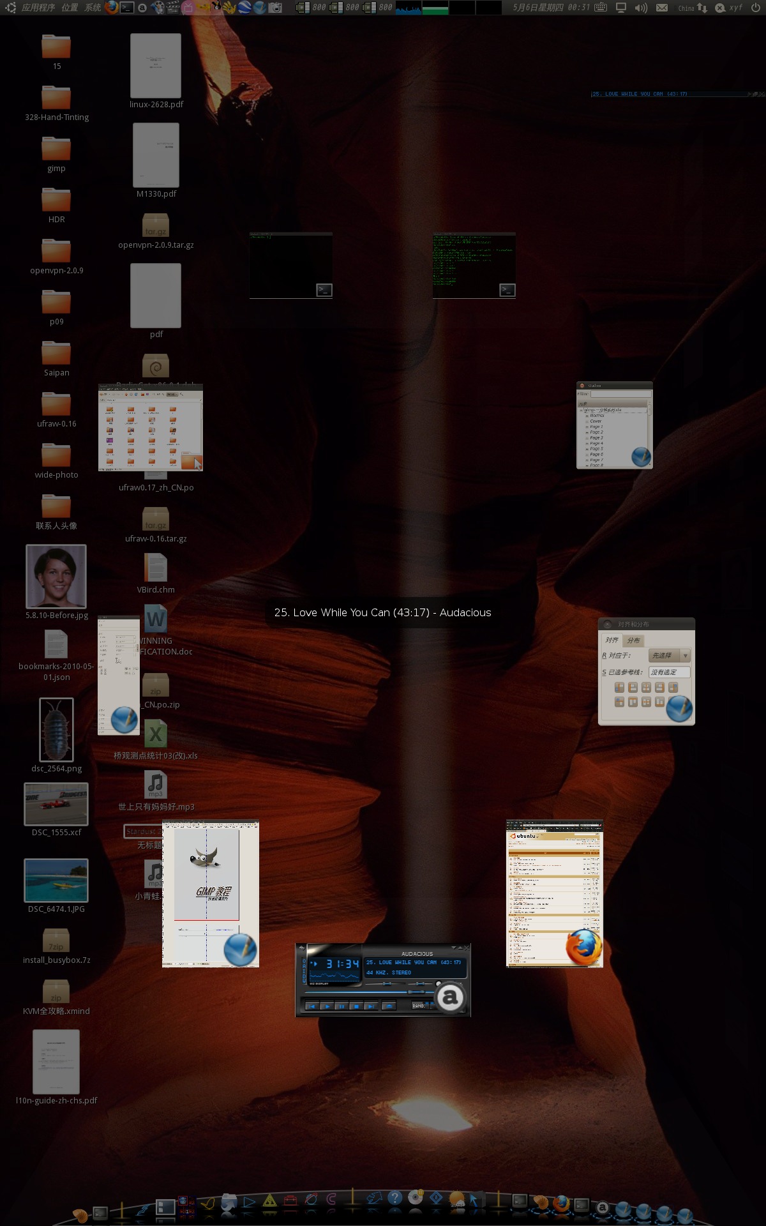This screenshot has width=766, height=1226.
Task: Click the volume icon in system tray
Action: pos(641,8)
